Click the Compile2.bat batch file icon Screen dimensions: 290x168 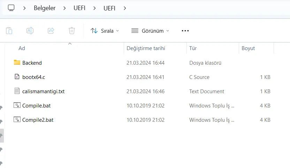pos(17,119)
